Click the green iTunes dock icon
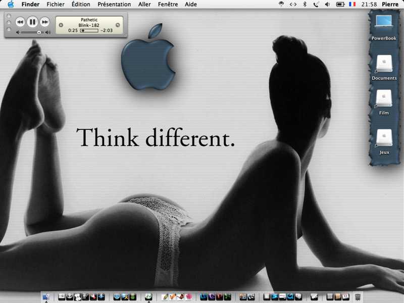 [x=148, y=297]
